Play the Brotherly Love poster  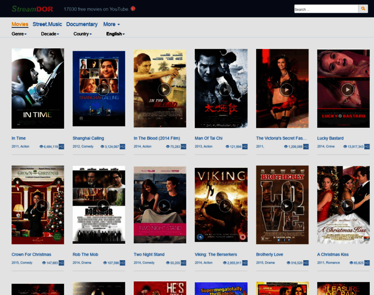(282, 205)
